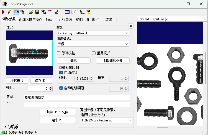Click the save-as double floppy icon
Screen dimensions: 208x135
[x=44, y=12]
